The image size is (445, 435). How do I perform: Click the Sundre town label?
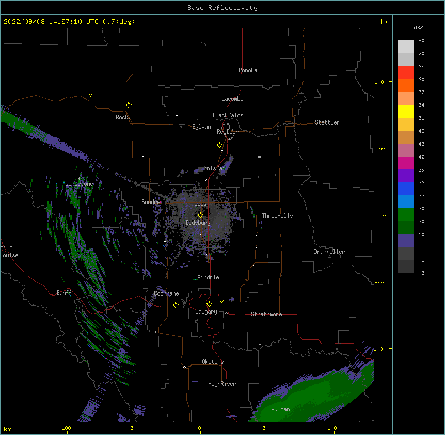(x=151, y=202)
